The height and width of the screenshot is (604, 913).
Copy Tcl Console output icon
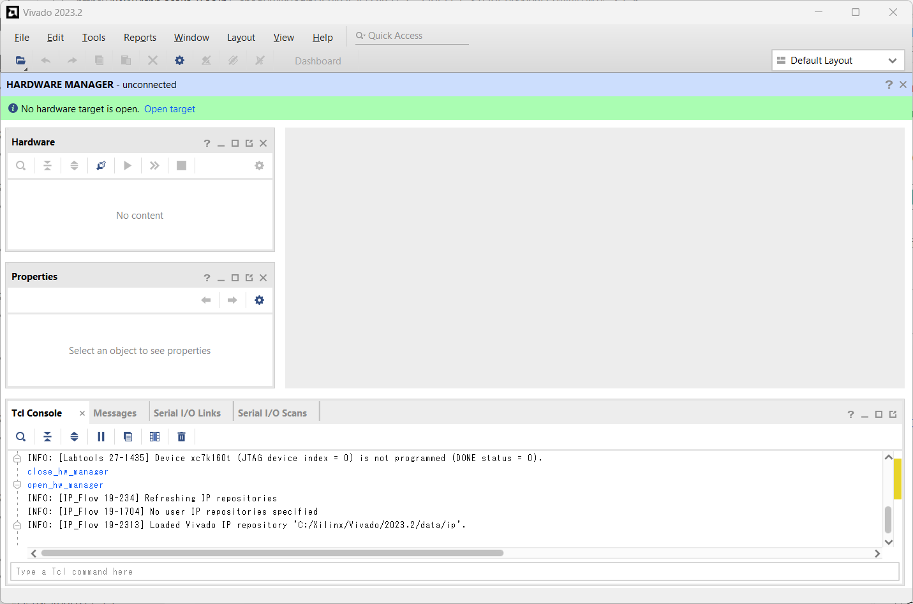(x=128, y=437)
